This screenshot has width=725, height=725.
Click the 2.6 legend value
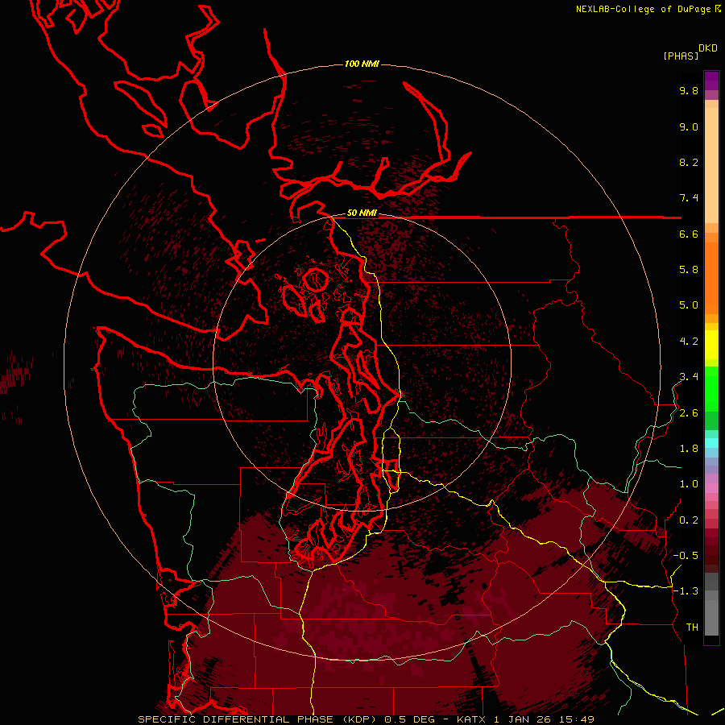click(x=689, y=413)
